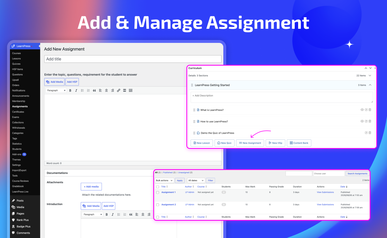387x238 pixels.
Task: Insert a bulleted list in main editor
Action: [82, 90]
